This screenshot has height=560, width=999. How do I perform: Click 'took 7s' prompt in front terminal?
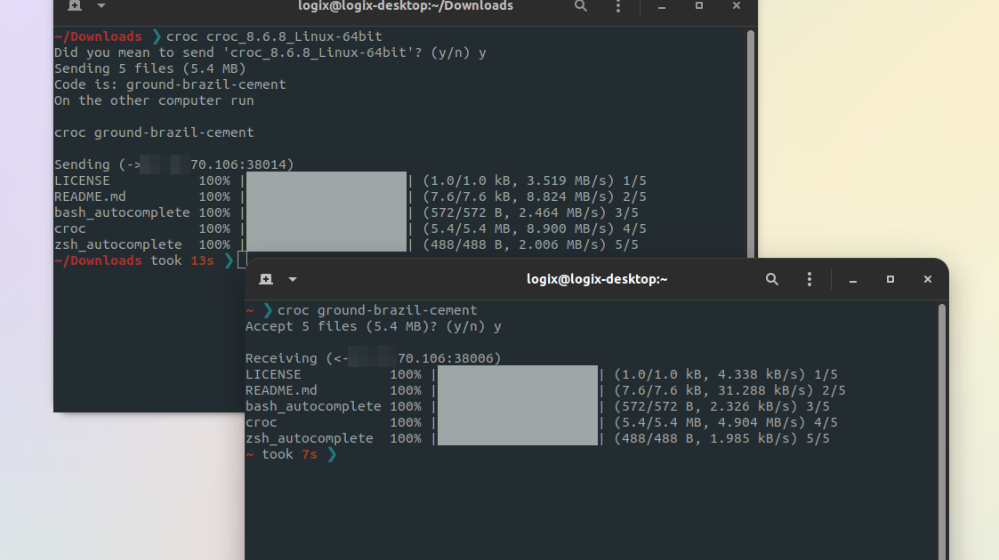tap(290, 453)
